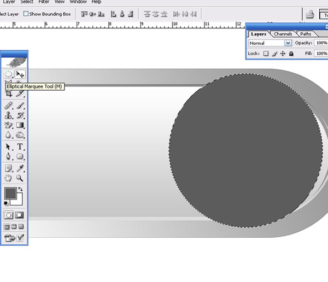The width and height of the screenshot is (328, 282).
Task: Open the File Browser icon
Action: (x=310, y=14)
